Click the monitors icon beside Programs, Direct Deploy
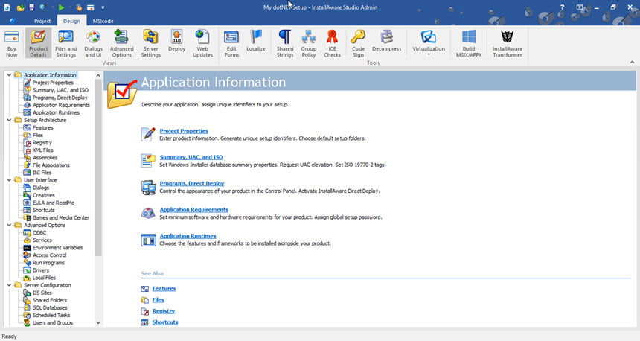The image size is (640, 341). click(148, 187)
